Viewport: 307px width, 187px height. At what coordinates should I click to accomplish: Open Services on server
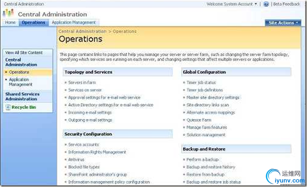[85, 90]
